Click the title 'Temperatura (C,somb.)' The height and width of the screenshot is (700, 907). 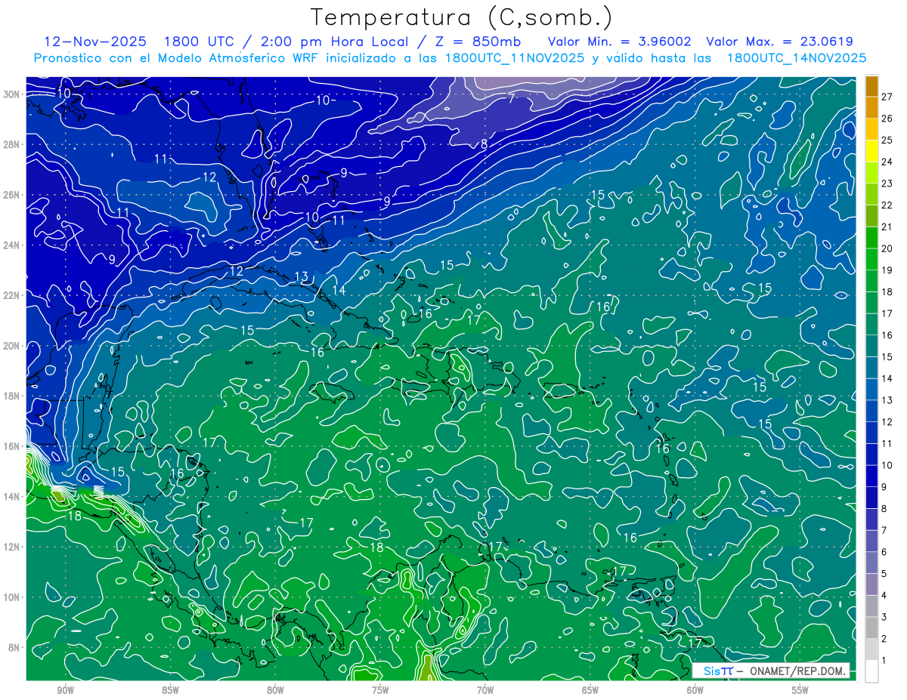click(x=462, y=18)
